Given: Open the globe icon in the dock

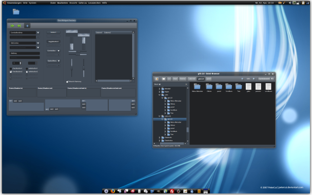Looking at the screenshot, I should (165, 191).
